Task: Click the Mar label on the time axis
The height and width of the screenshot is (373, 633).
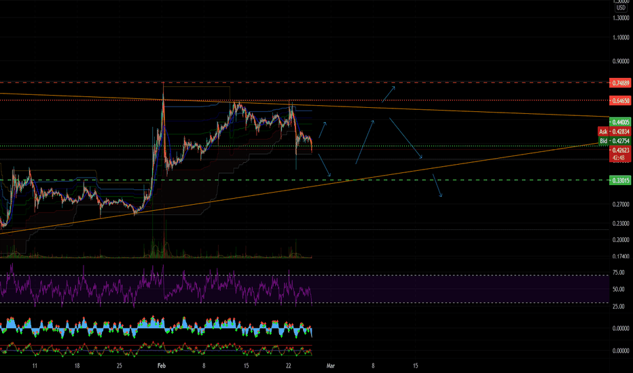Action: point(331,366)
